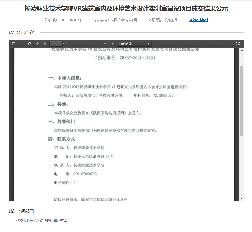Switch the PDF viewer to fullscreen mode
This screenshot has height=232, width=252.
pos(238,44)
